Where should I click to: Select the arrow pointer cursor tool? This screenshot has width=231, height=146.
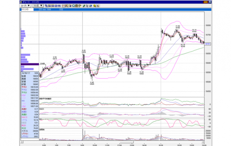(87, 6)
